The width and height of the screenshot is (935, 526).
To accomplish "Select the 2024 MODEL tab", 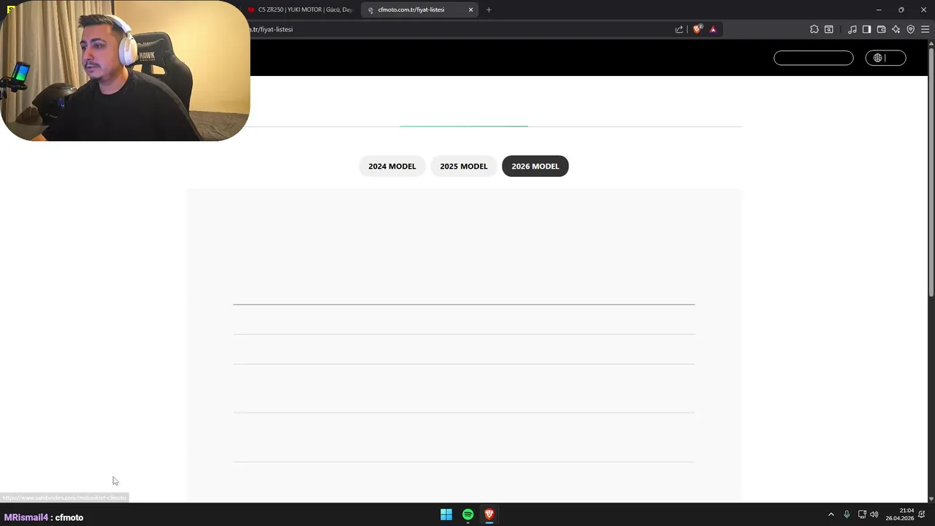I will click(392, 166).
